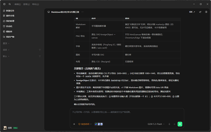Click the 'PNG 导出' table cell

coord(82,36)
